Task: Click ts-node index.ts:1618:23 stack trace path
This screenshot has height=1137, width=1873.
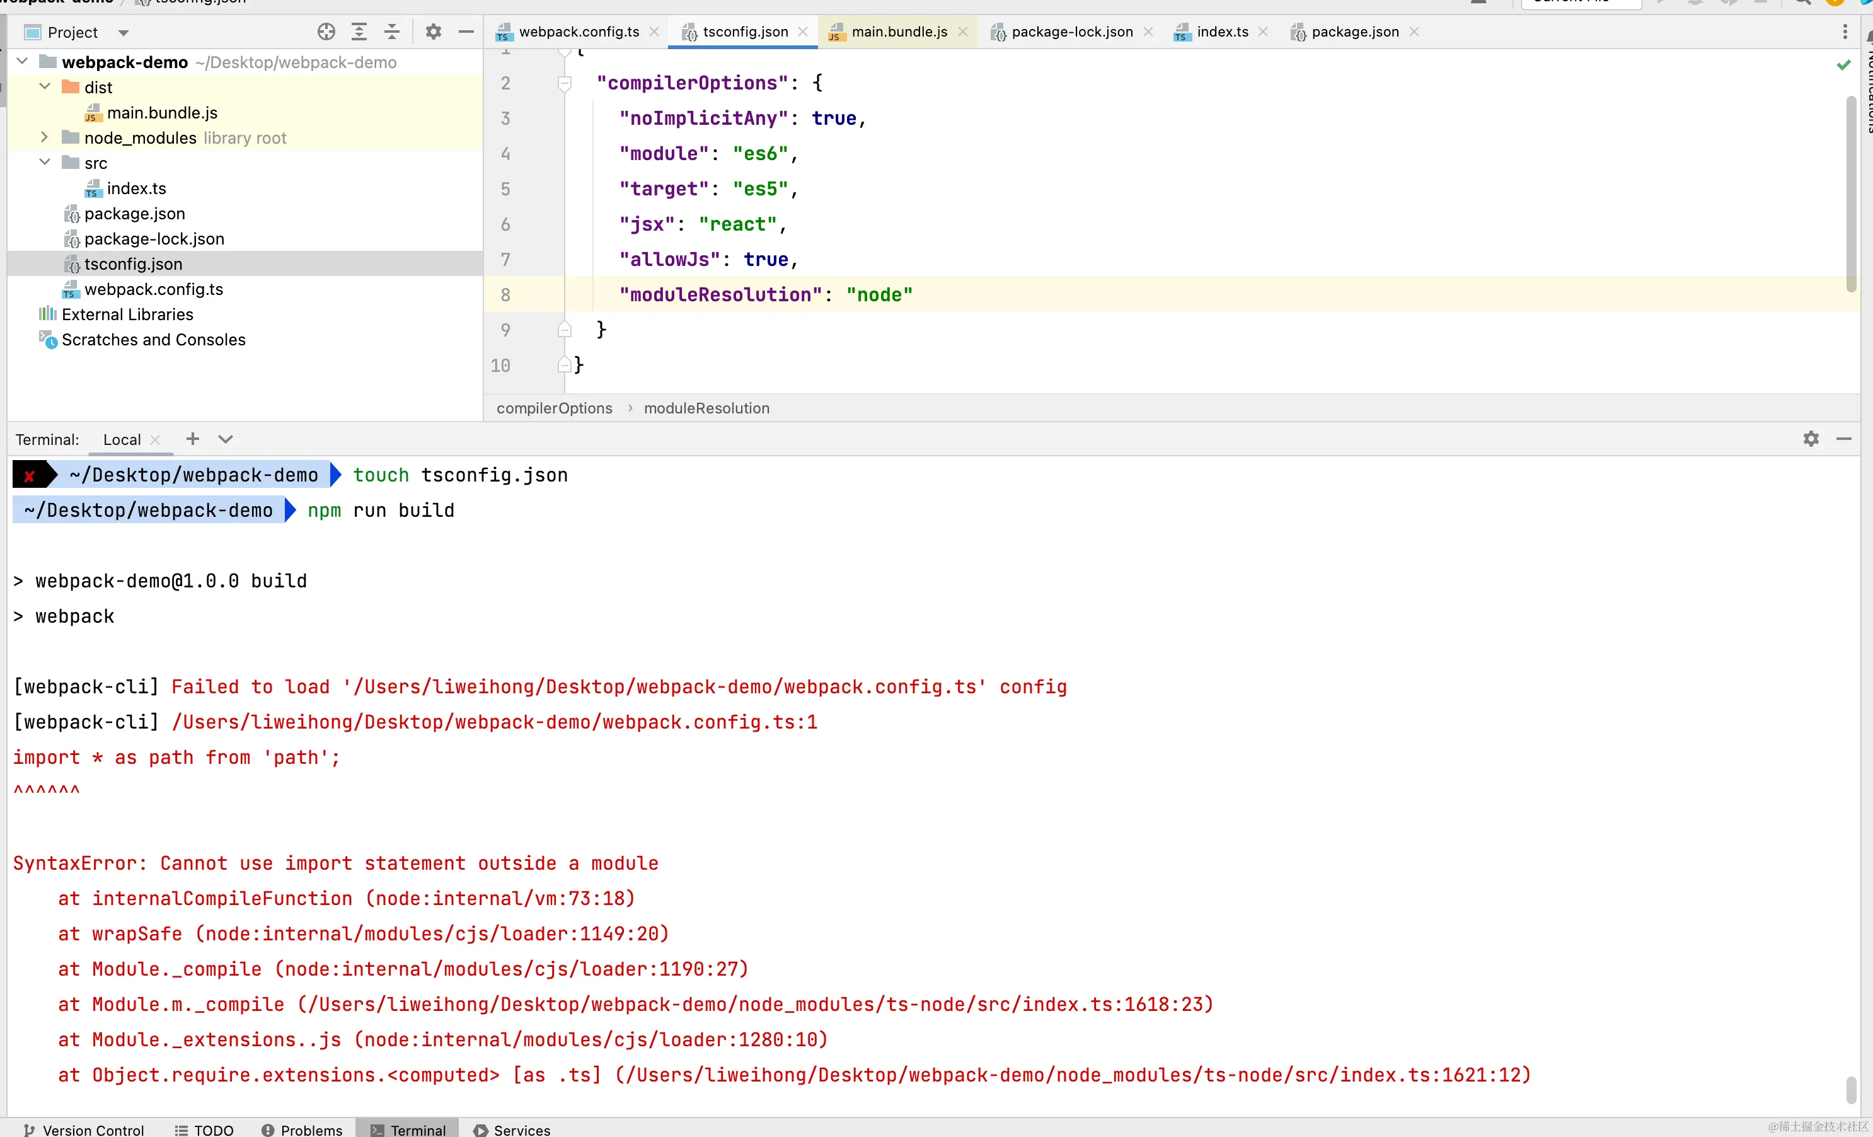Action: pyautogui.click(x=756, y=1004)
